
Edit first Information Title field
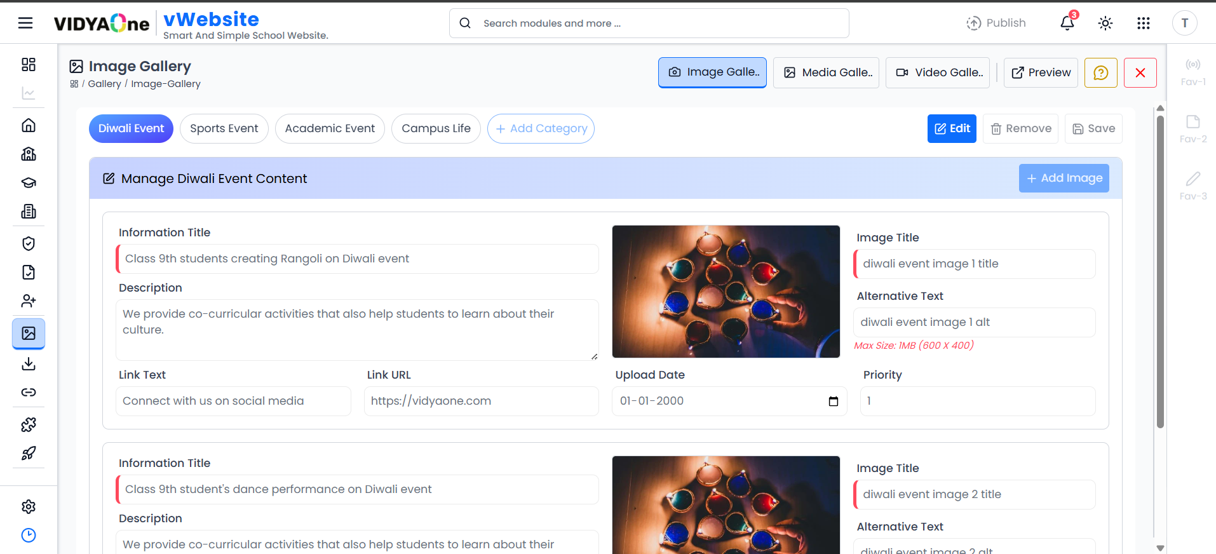point(357,259)
